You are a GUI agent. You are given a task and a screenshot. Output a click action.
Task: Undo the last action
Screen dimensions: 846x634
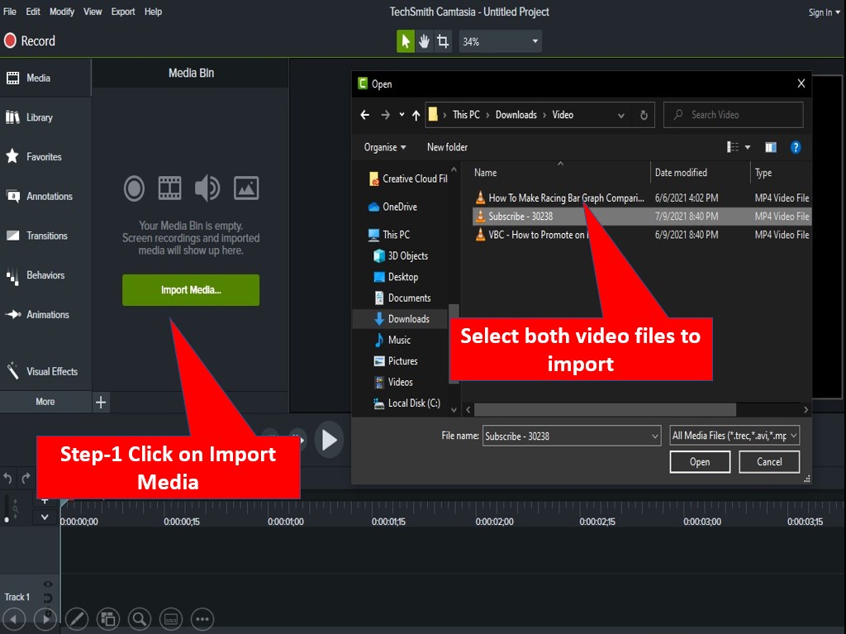coord(7,479)
